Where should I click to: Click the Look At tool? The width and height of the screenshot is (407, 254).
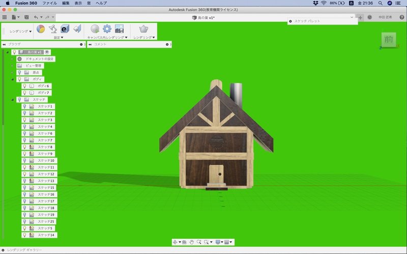point(184,242)
